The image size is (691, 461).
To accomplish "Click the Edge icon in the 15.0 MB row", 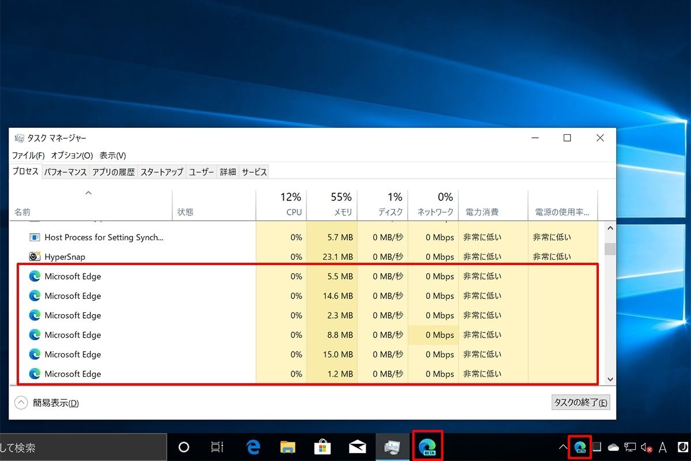I will point(35,355).
